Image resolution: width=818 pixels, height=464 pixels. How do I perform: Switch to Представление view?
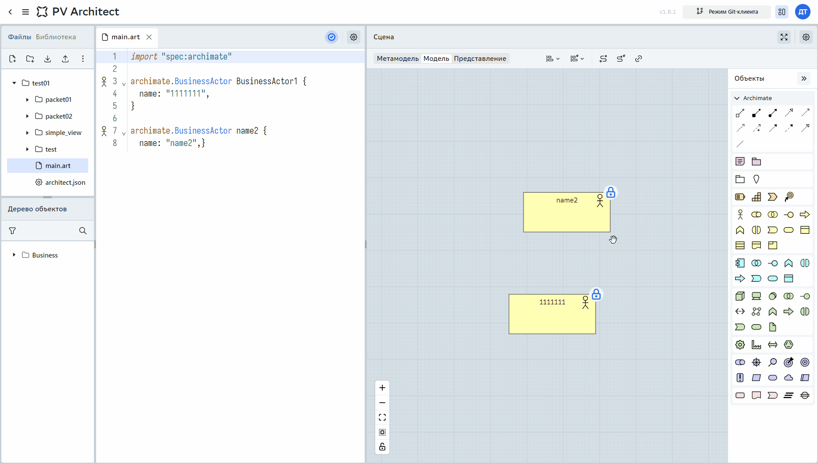[480, 59]
